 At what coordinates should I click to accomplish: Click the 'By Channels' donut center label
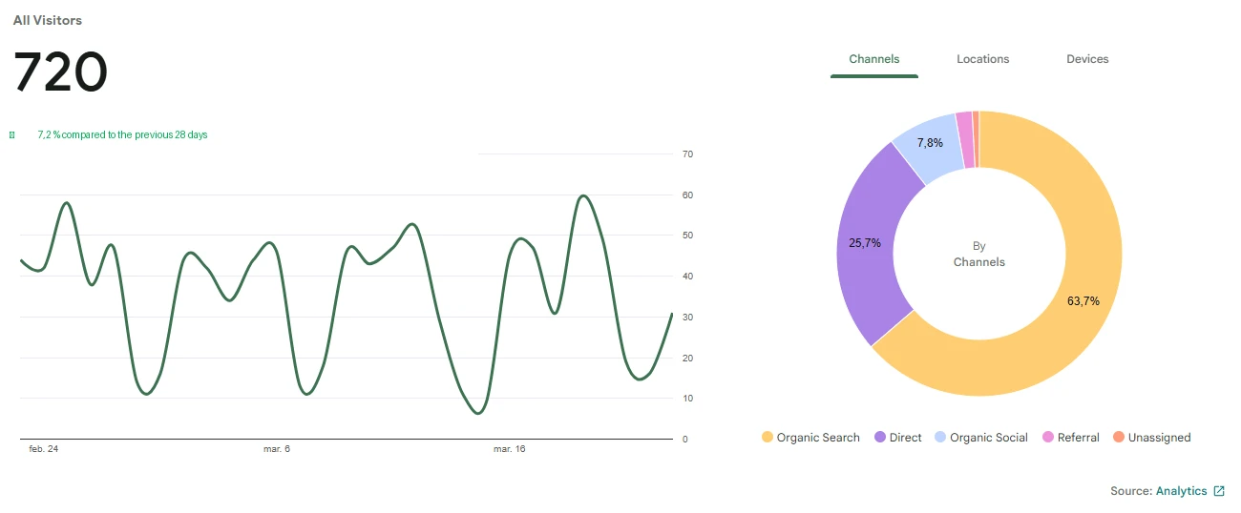(978, 254)
